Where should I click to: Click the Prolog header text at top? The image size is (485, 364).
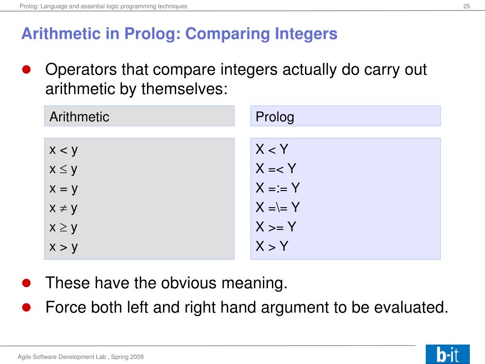coord(103,6)
